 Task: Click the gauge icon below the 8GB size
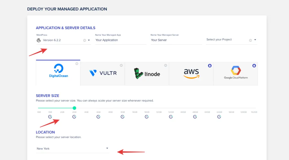[122, 117]
